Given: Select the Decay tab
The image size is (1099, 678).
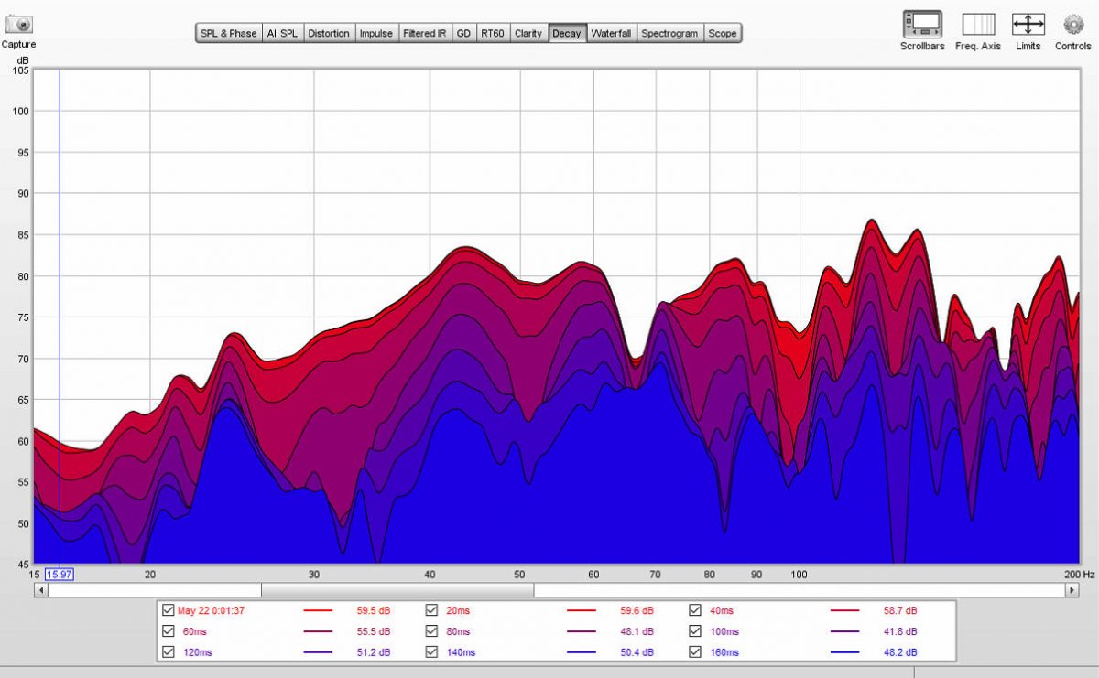Looking at the screenshot, I should pos(567,34).
